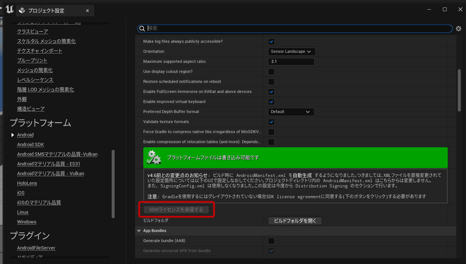Go to the Windows platform settings
This screenshot has height=264, width=466.
[26, 222]
